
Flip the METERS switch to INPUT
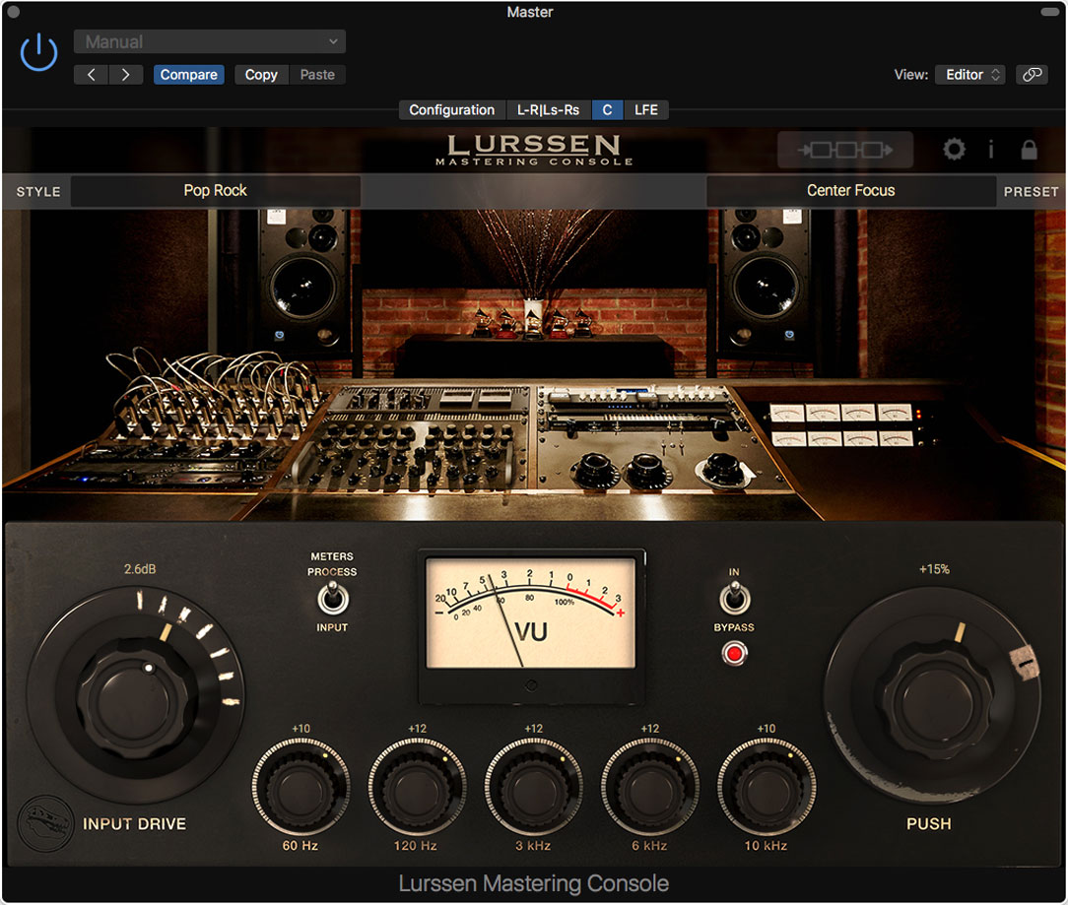click(x=332, y=596)
